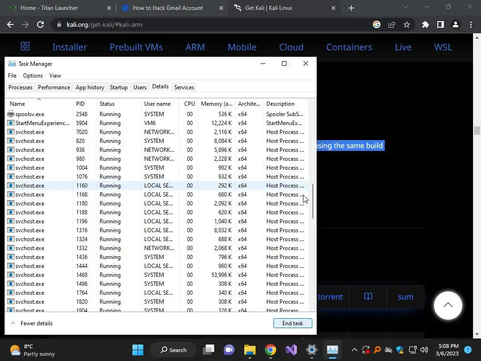Open the Containers link on Kali
The width and height of the screenshot is (481, 361).
pyautogui.click(x=349, y=47)
